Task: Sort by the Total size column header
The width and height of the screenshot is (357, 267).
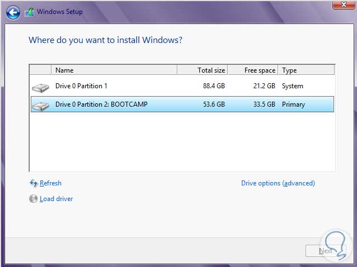Action: [202, 70]
